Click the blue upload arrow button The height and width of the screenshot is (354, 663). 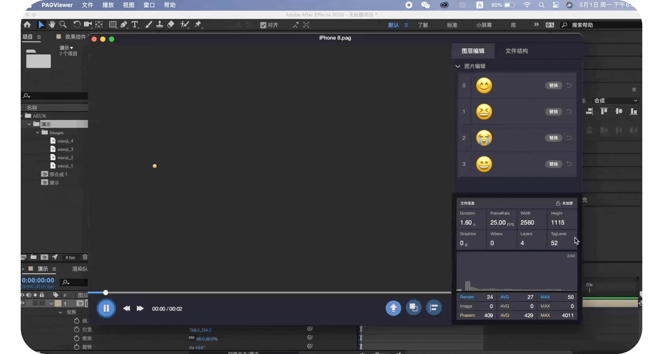(x=393, y=308)
